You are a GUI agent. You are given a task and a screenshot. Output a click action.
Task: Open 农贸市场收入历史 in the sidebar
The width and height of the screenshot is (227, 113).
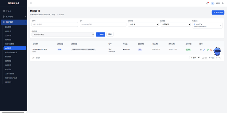click(11, 78)
